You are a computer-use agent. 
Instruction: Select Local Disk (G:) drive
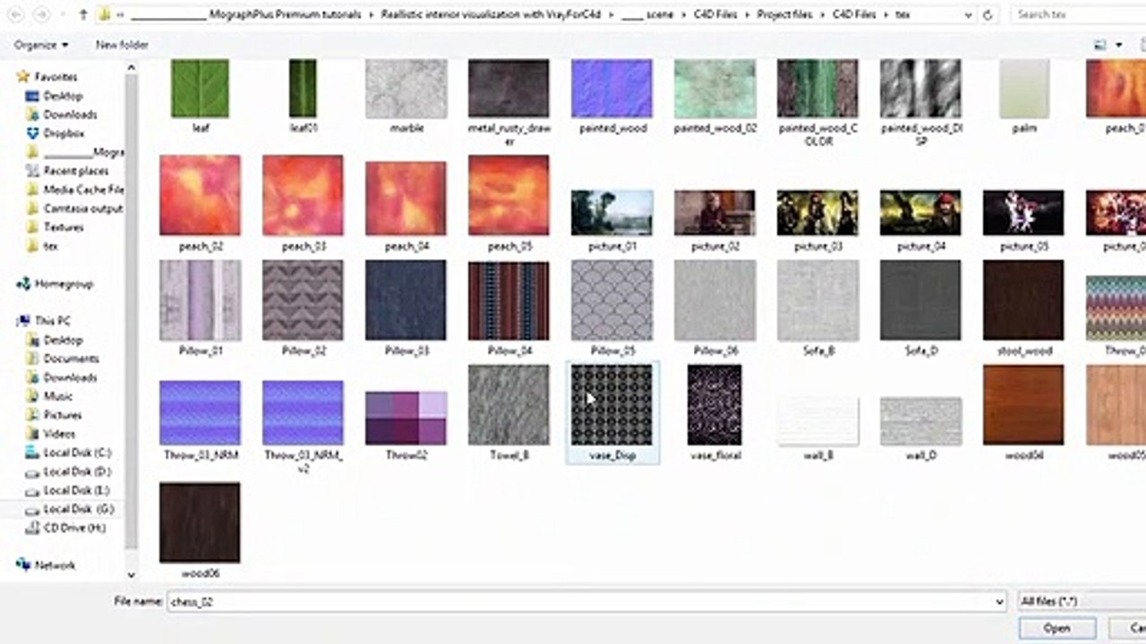tap(79, 509)
